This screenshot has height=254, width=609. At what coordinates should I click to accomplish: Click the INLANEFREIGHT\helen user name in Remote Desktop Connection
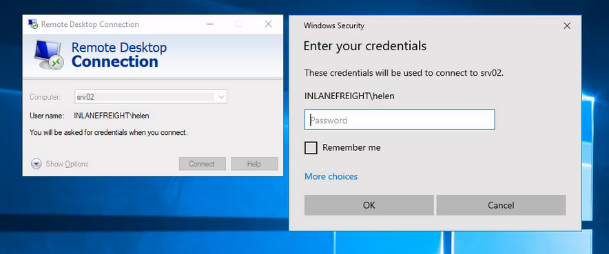pos(112,116)
